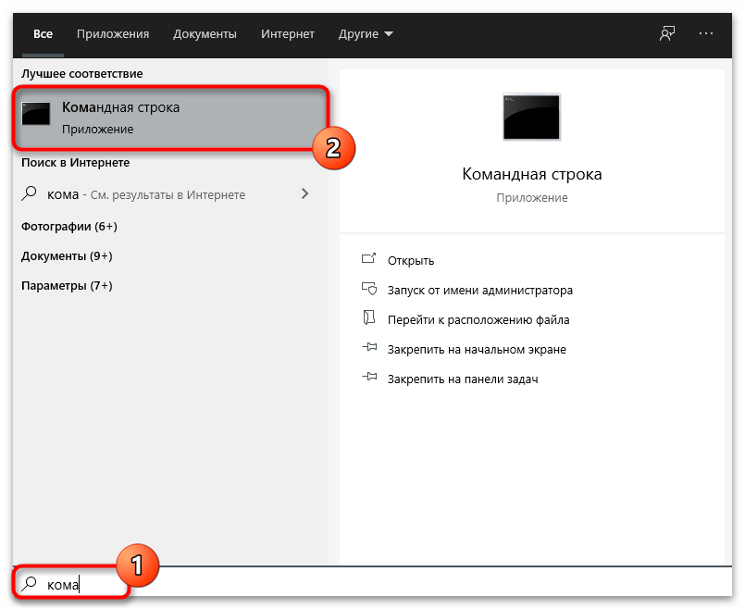Open Параметры (7+) results category

(x=67, y=286)
